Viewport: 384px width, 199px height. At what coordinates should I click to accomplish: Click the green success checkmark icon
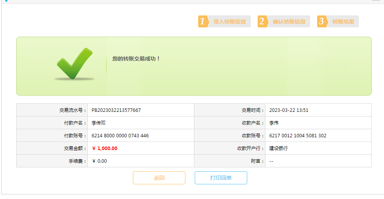[x=75, y=64]
